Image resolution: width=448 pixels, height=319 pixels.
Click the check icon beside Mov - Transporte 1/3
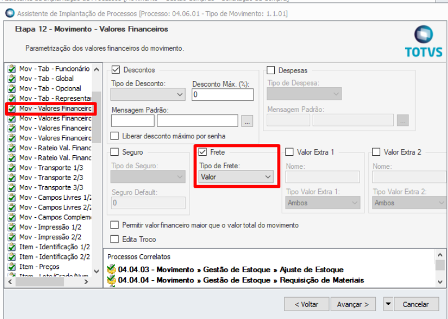pyautogui.click(x=12, y=168)
